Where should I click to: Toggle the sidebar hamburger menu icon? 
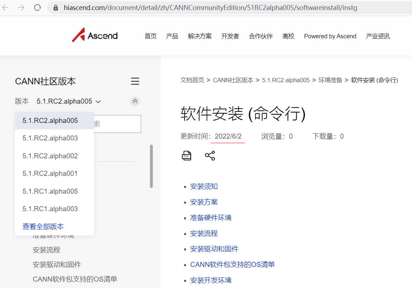[x=135, y=81]
